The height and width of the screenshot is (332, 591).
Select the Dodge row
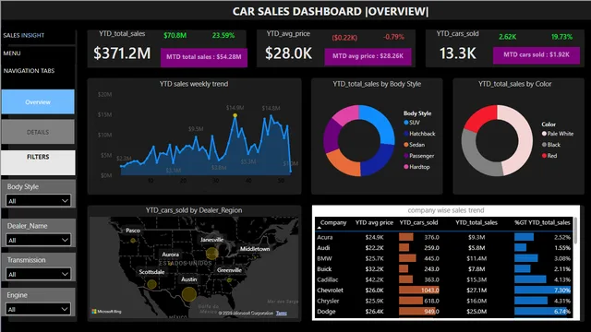443,312
